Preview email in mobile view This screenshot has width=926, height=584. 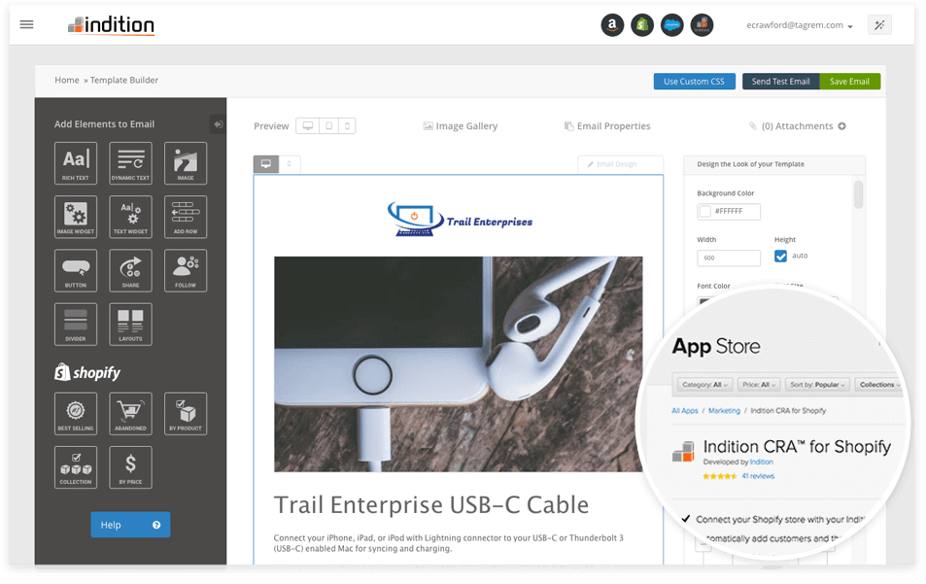pyautogui.click(x=347, y=125)
